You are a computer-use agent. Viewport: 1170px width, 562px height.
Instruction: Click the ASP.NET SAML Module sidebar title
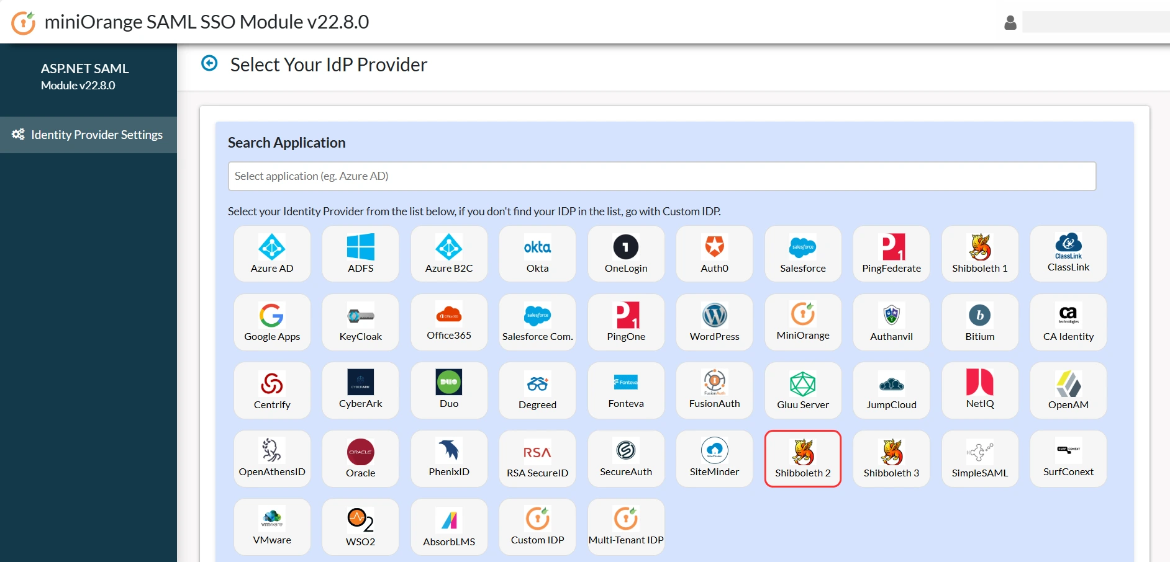tap(85, 76)
